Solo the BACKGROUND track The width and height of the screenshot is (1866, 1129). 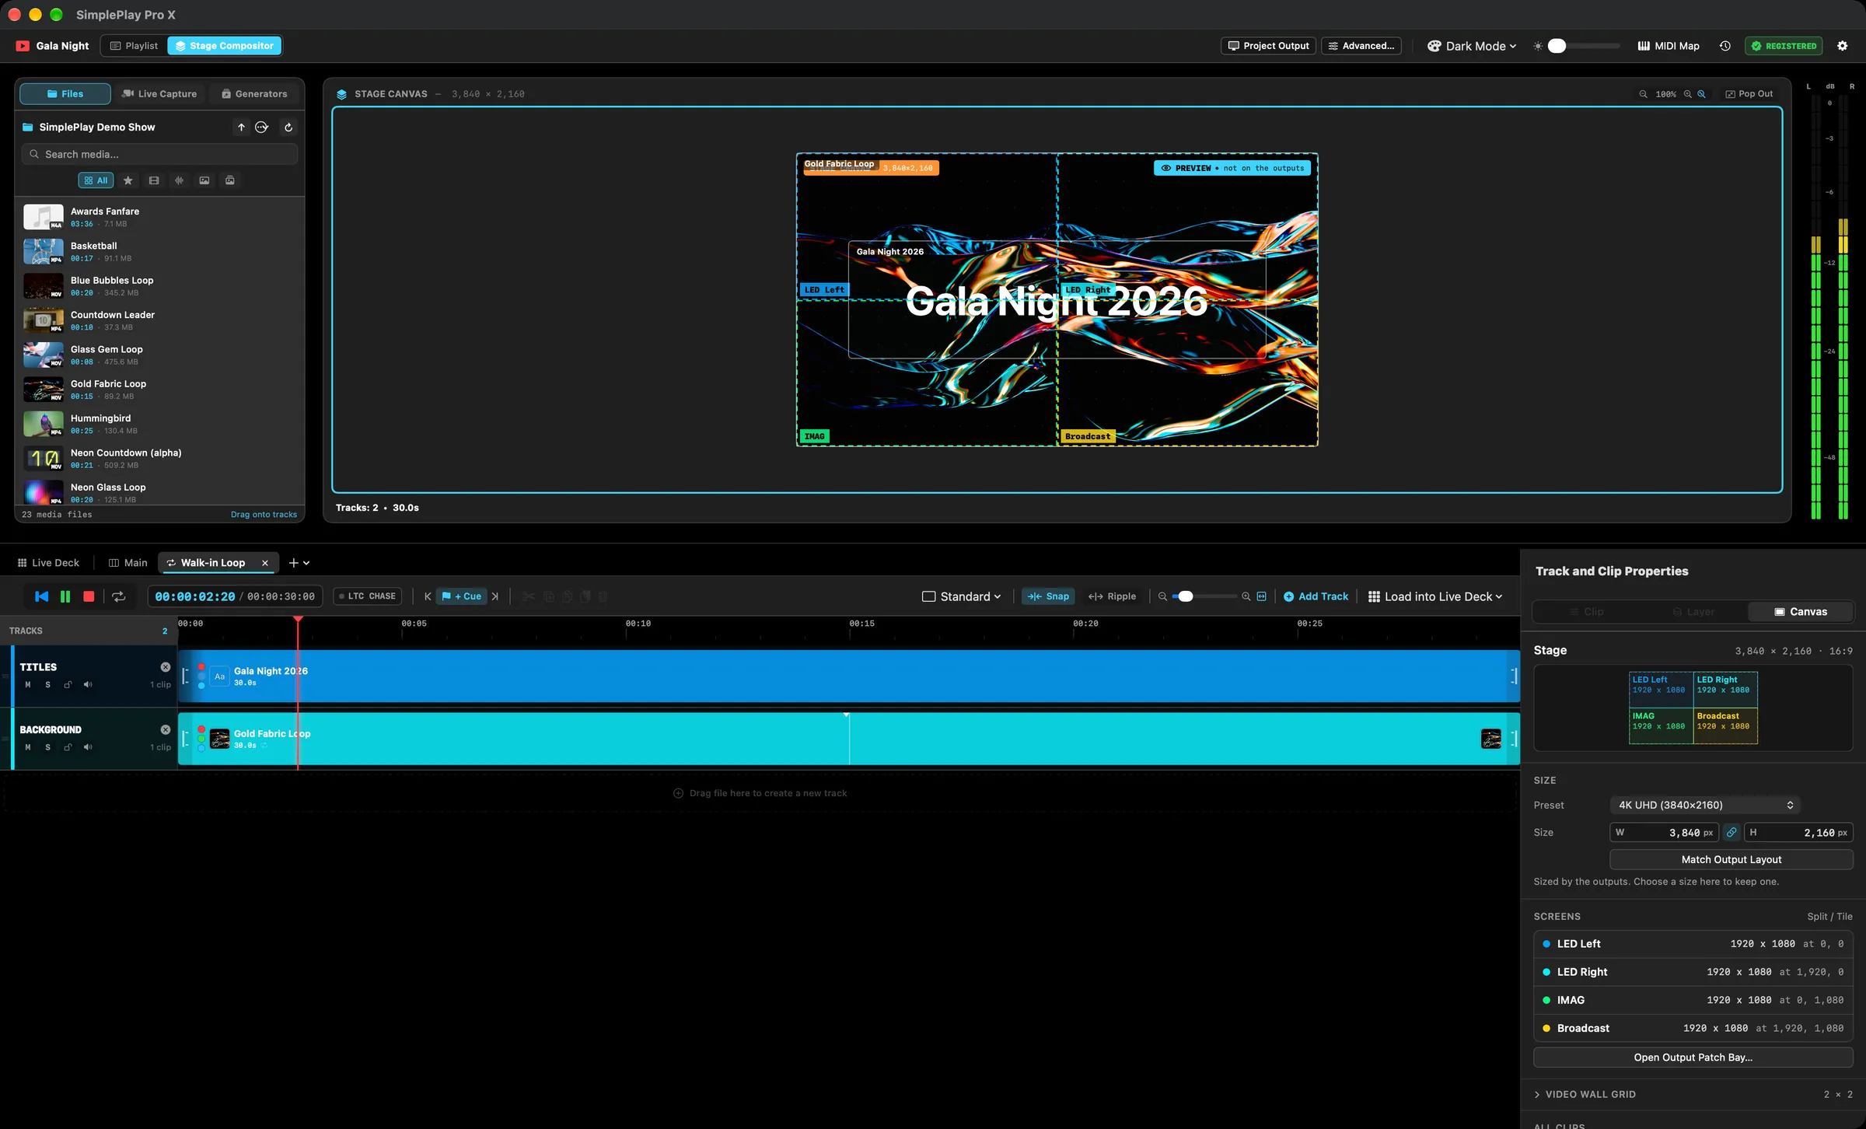pos(48,747)
